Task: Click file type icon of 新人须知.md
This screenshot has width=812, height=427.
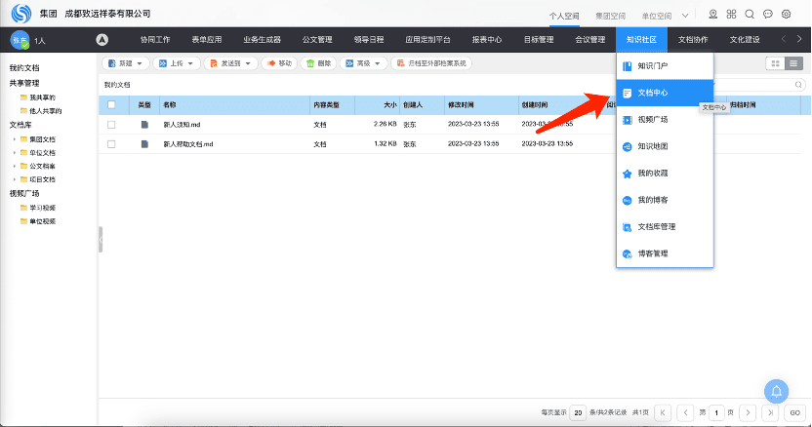Action: click(144, 125)
